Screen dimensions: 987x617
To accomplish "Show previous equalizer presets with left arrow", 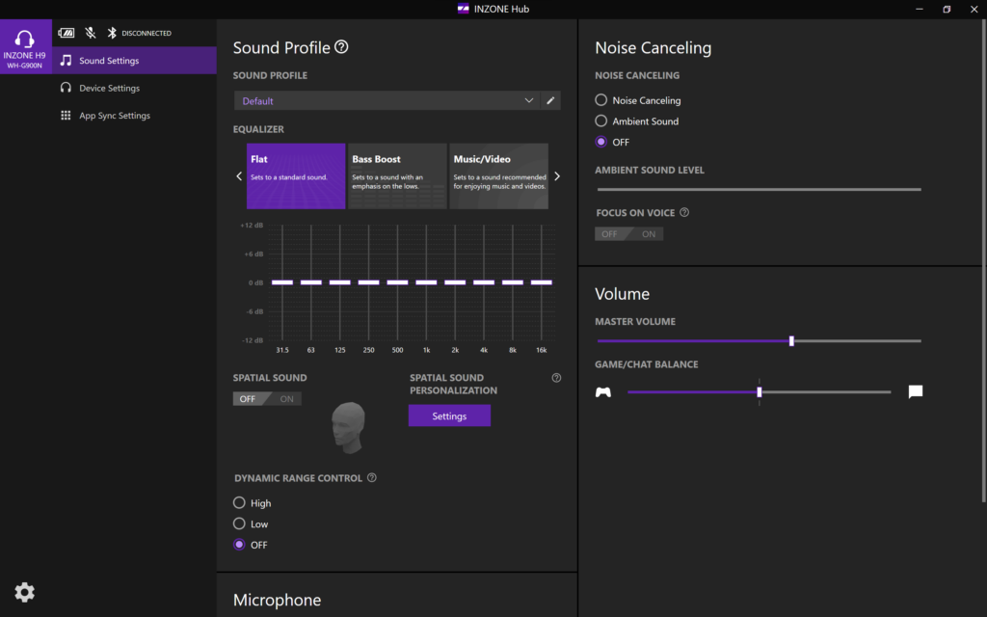I will [x=239, y=176].
